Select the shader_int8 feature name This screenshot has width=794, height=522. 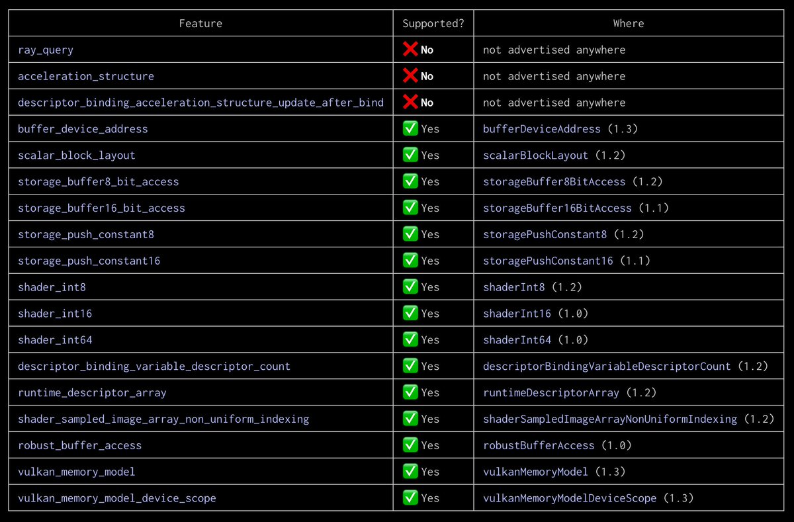[52, 287]
